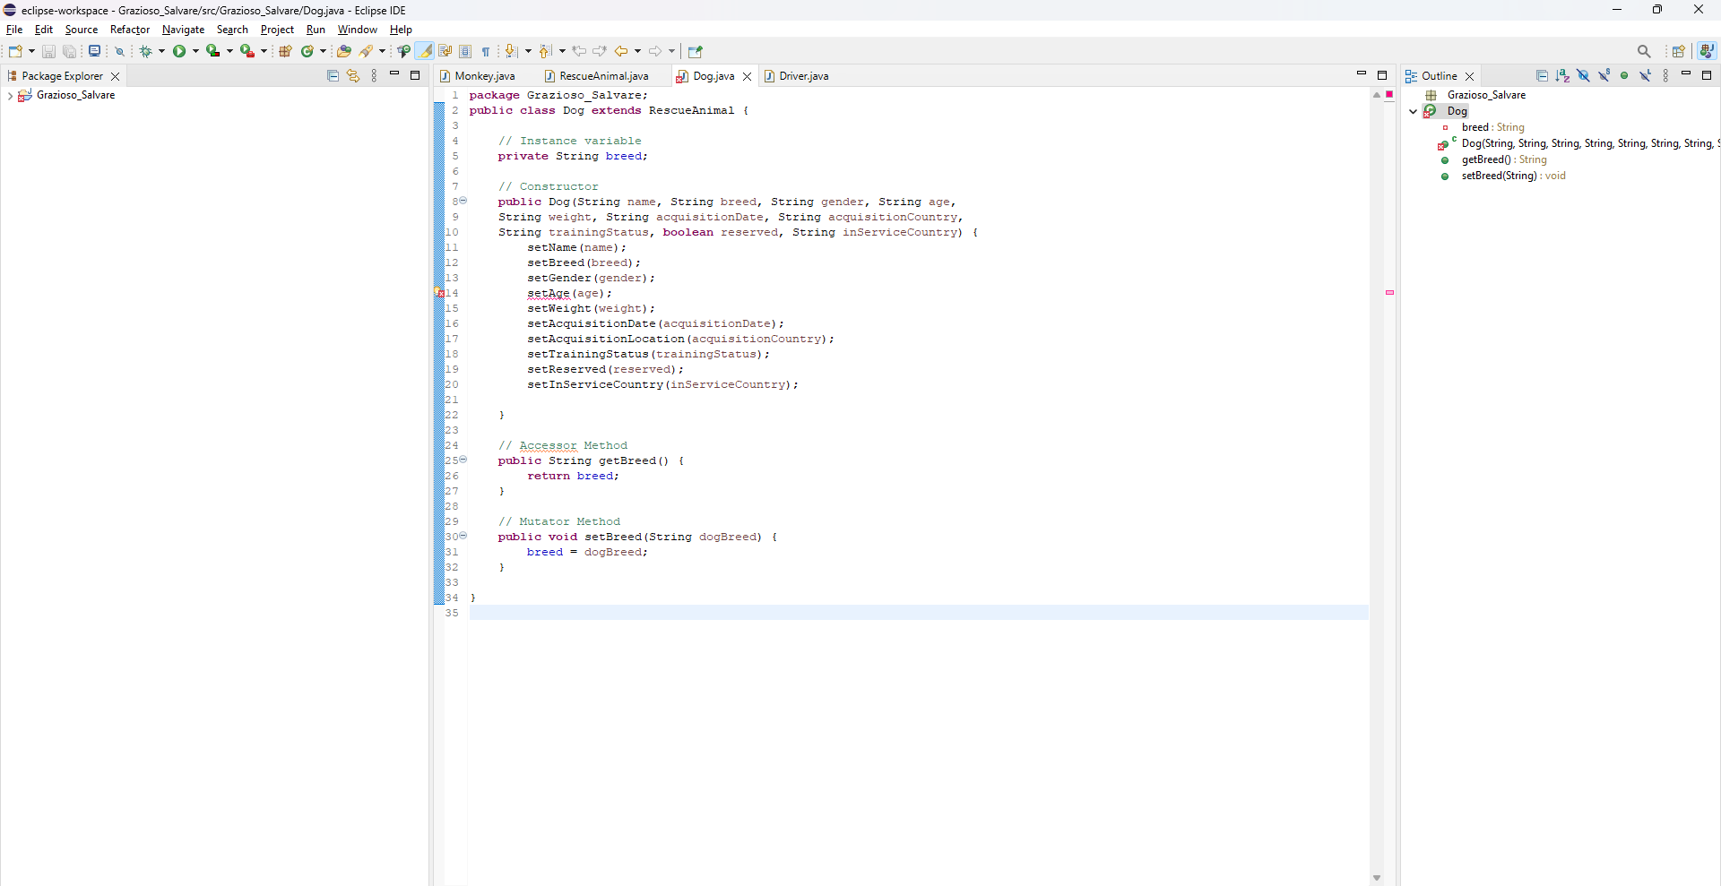Open the Run button dropdown arrow
The width and height of the screenshot is (1721, 886).
pos(195,52)
